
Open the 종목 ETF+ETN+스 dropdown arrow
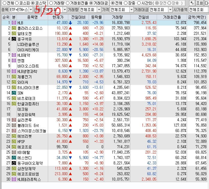click(31, 10)
